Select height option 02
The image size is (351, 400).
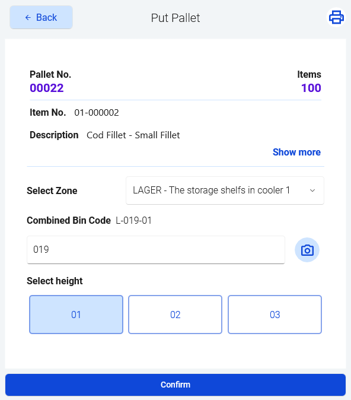tap(175, 315)
